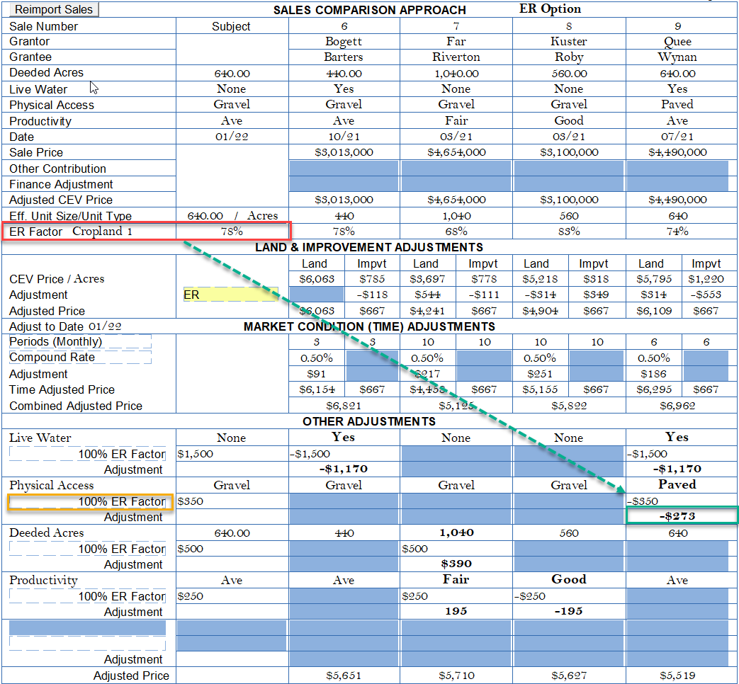The width and height of the screenshot is (739, 684).
Task: Click the ER Option heading
Action: click(550, 9)
